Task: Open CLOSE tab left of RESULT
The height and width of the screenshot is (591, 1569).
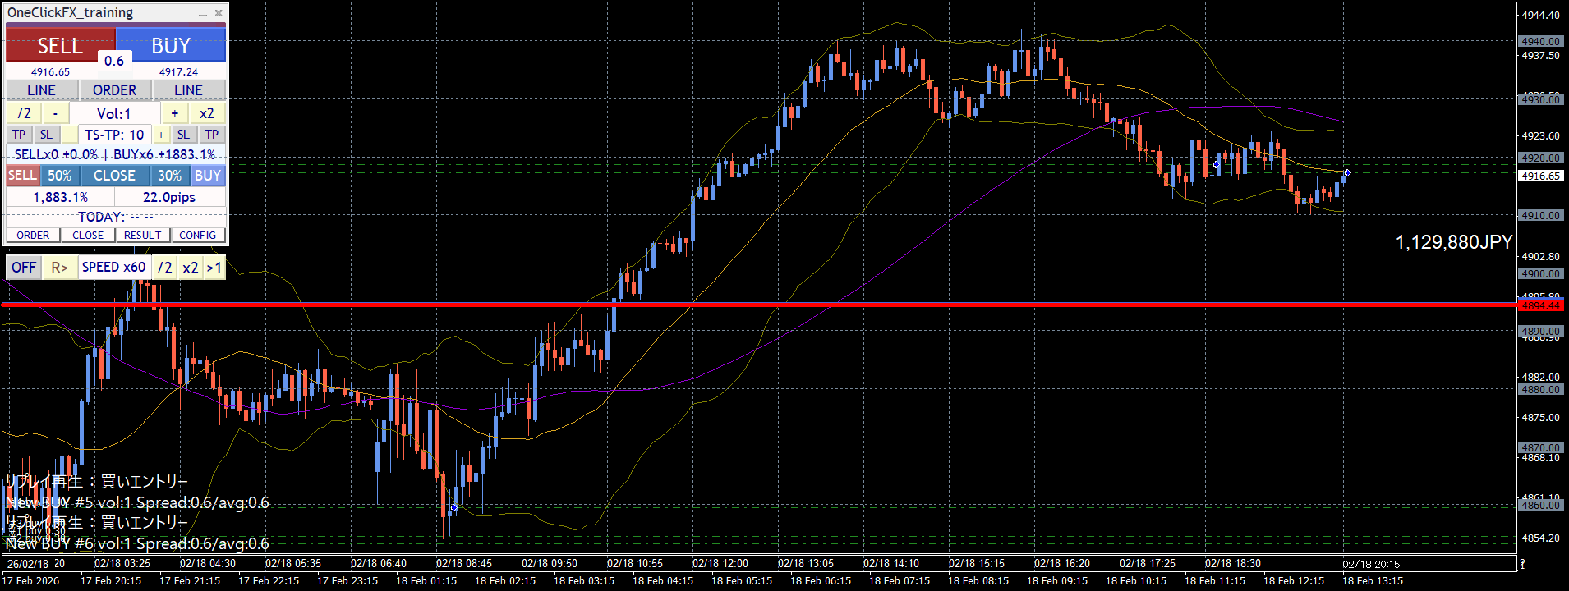Action: [88, 235]
